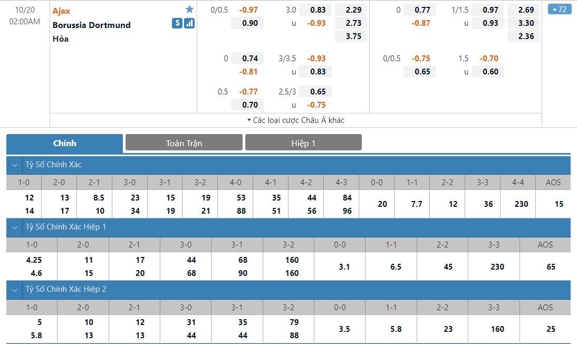
Task: Collapse the Tỷ Số Chính Xác Hiệp 2 chevron
Action: 14,290
